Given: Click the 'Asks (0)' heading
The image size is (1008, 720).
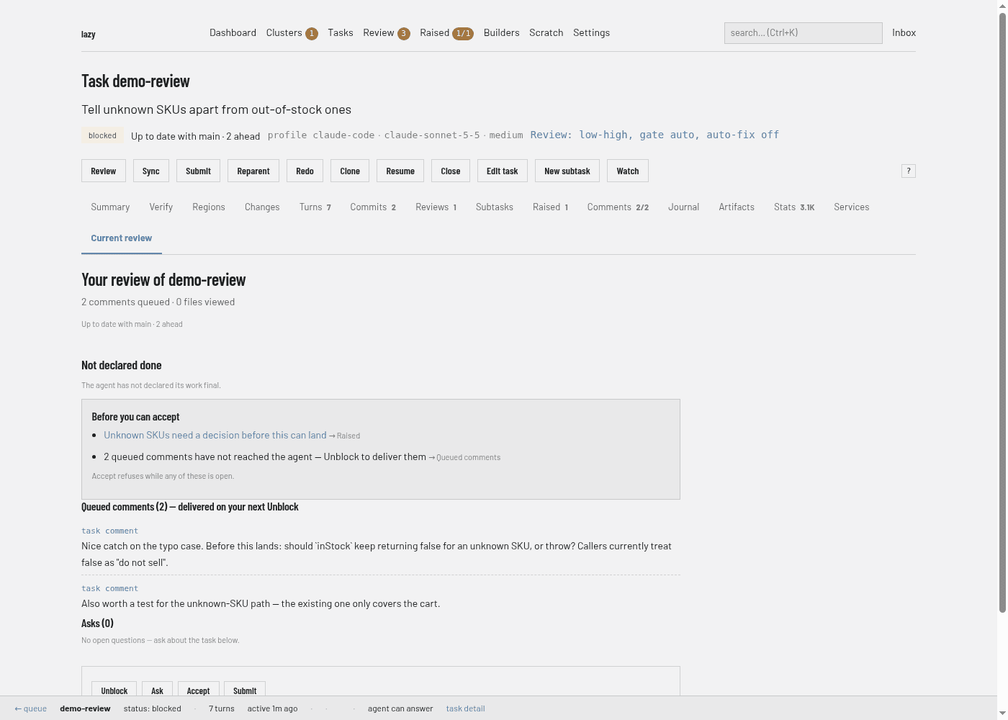Looking at the screenshot, I should [97, 624].
